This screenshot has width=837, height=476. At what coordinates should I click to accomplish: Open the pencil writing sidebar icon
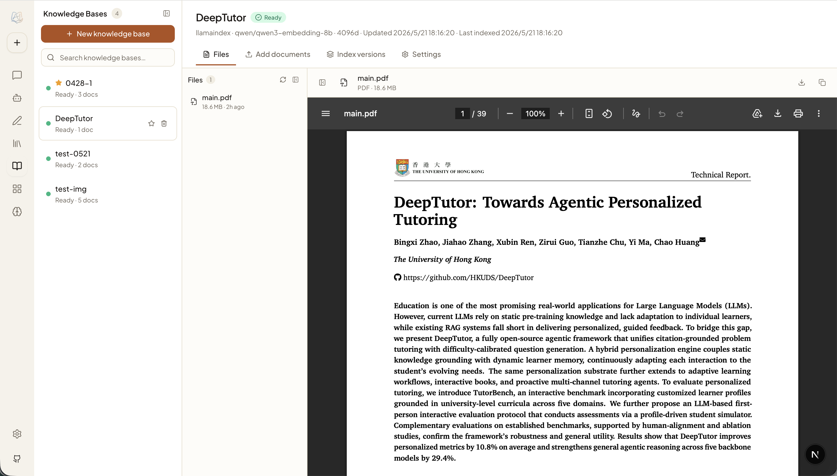[17, 121]
